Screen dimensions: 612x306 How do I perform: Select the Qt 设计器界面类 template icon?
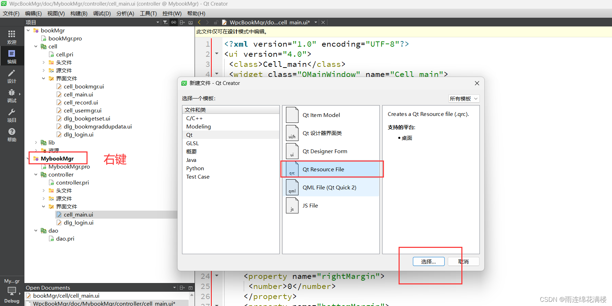click(292, 133)
